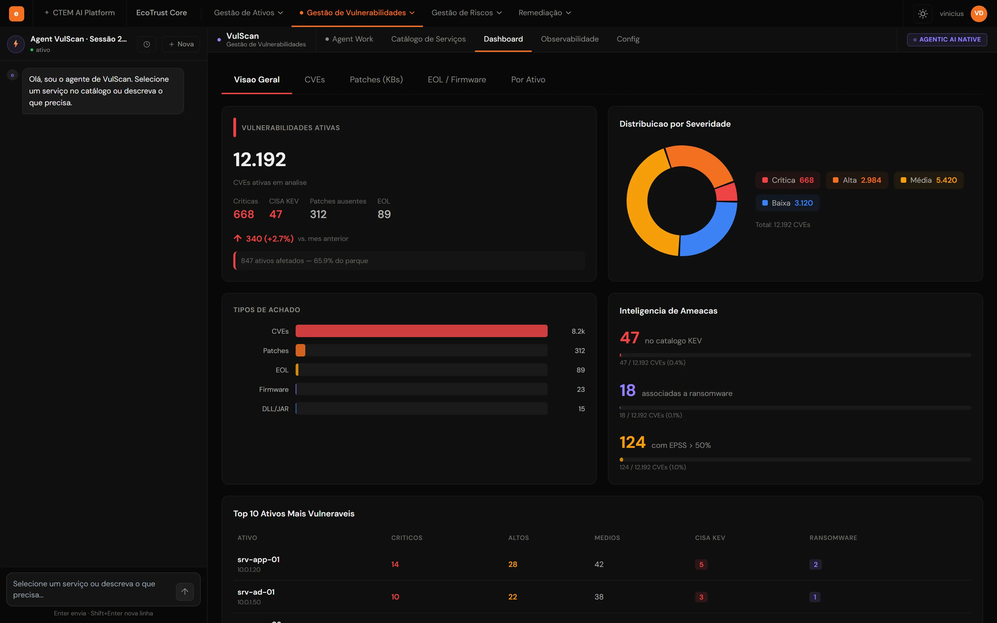Viewport: 997px width, 623px height.
Task: Expand the Remediação dropdown
Action: (544, 13)
